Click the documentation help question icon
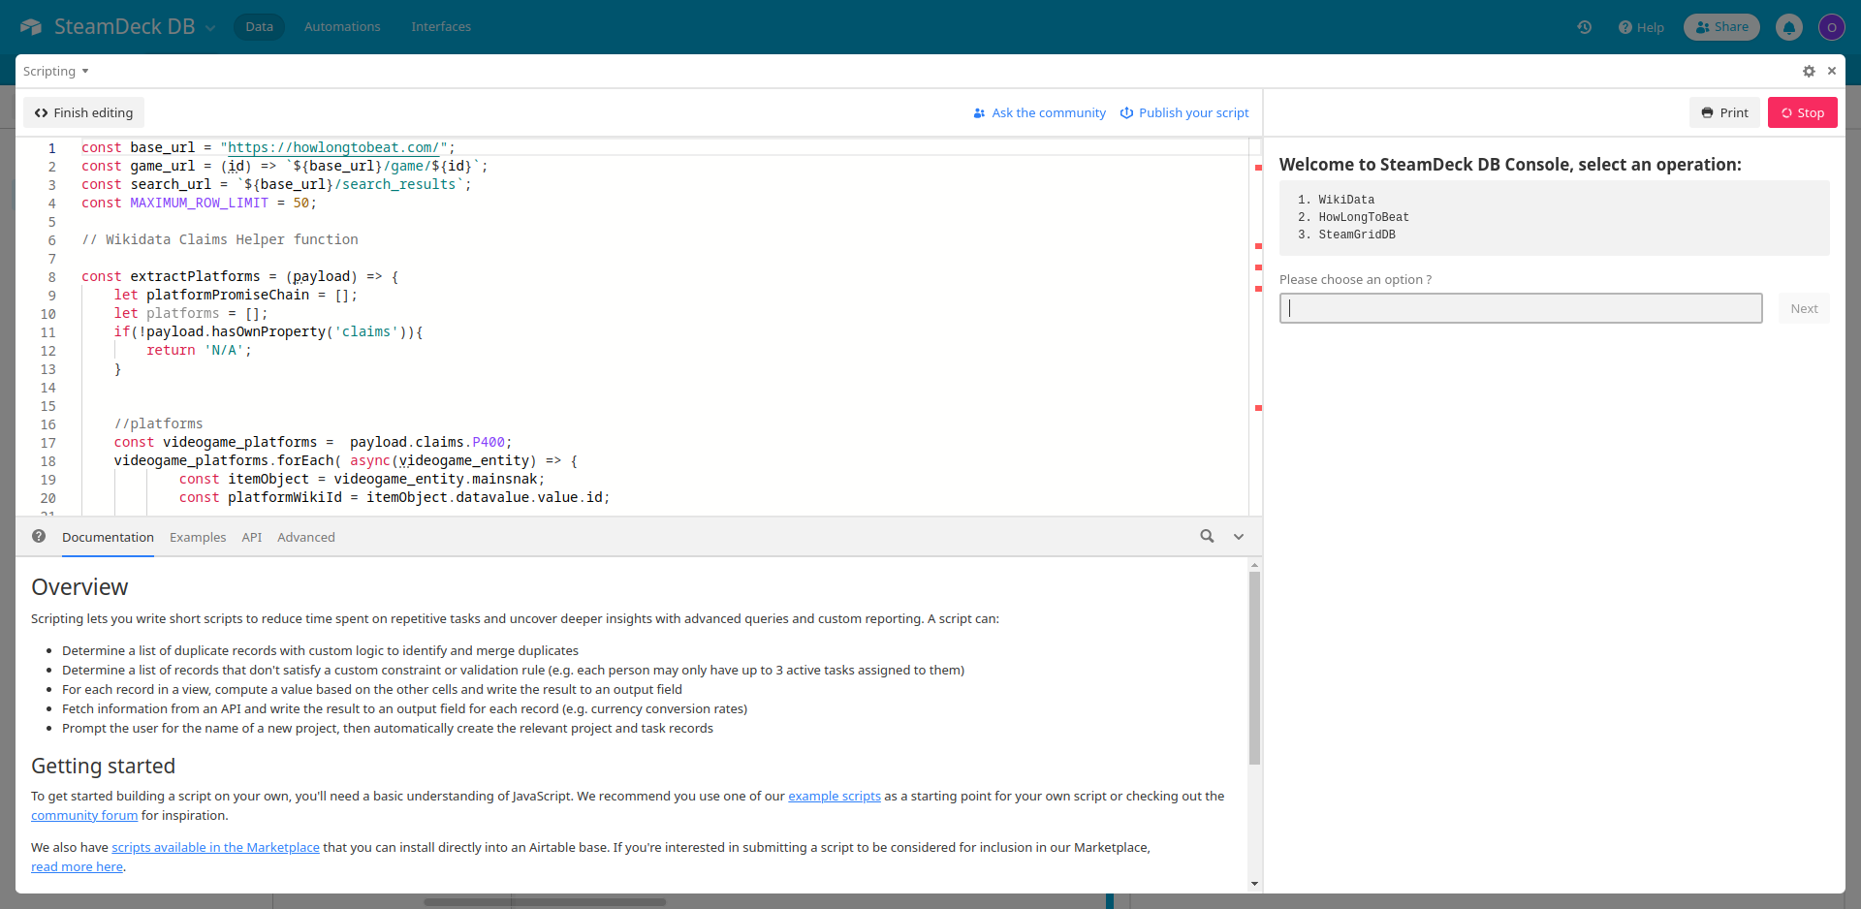The image size is (1861, 909). tap(39, 536)
